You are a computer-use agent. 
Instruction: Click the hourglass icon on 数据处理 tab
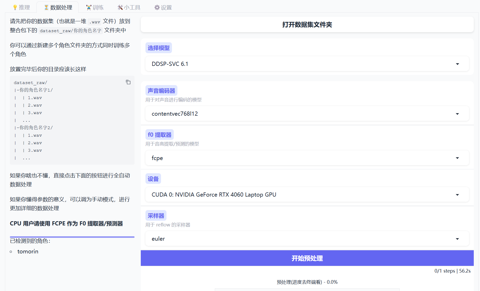coord(46,8)
